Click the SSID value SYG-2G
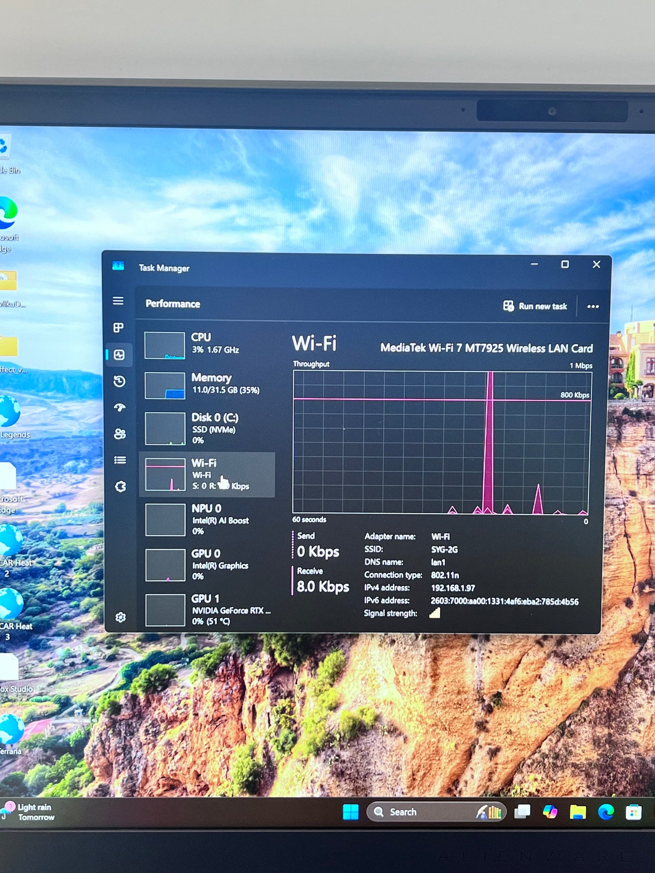Screen dimensions: 655x873 pos(444,550)
